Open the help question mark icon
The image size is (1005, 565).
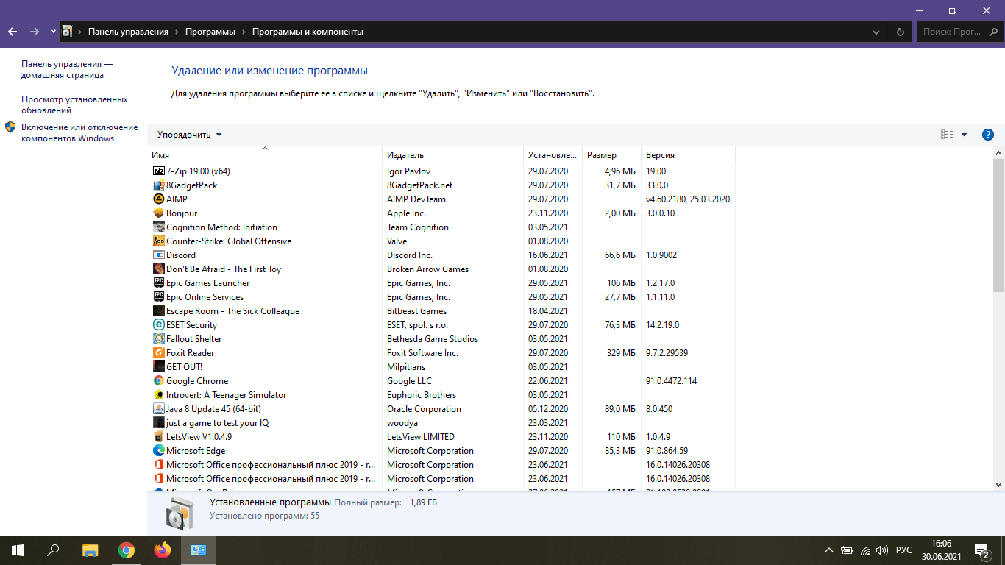point(988,135)
